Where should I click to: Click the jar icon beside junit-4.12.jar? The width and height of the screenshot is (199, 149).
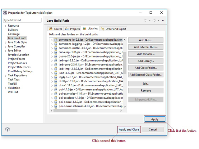(56, 73)
